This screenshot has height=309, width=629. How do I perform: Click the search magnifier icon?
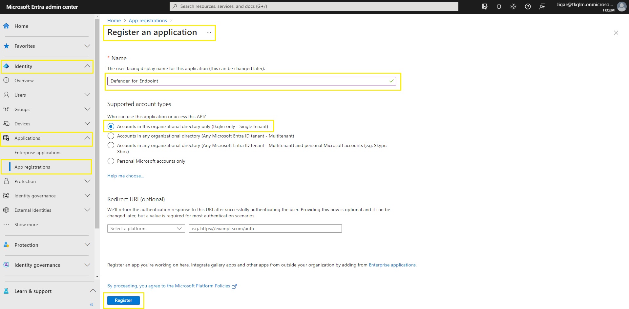click(175, 6)
